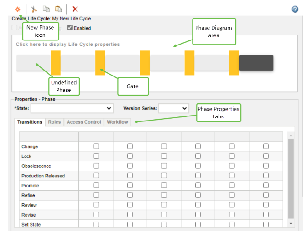Viewport: 307px width, 232px height.
Task: Click the transitions table scrollbar thumb
Action: (x=291, y=179)
